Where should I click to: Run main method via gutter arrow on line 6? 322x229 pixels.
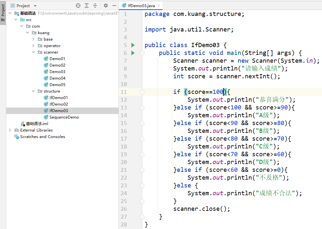tap(133, 53)
